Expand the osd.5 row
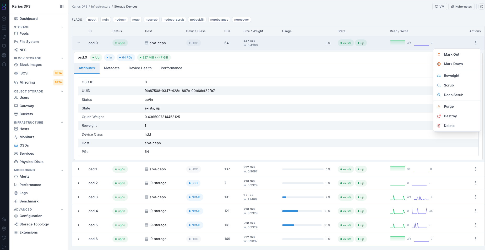The width and height of the screenshot is (485, 250). click(79, 225)
